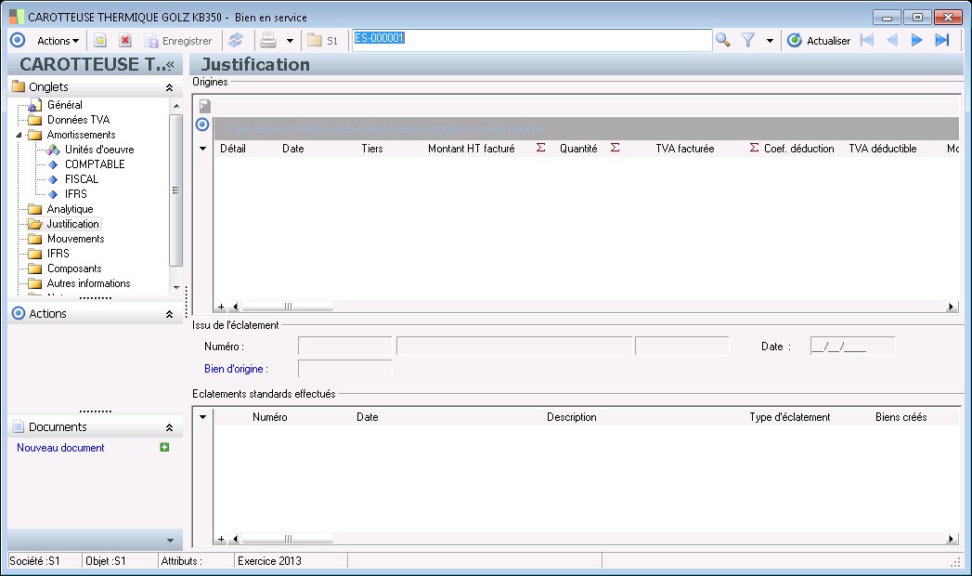Open Autres informations folder item
The image size is (972, 576).
[88, 283]
